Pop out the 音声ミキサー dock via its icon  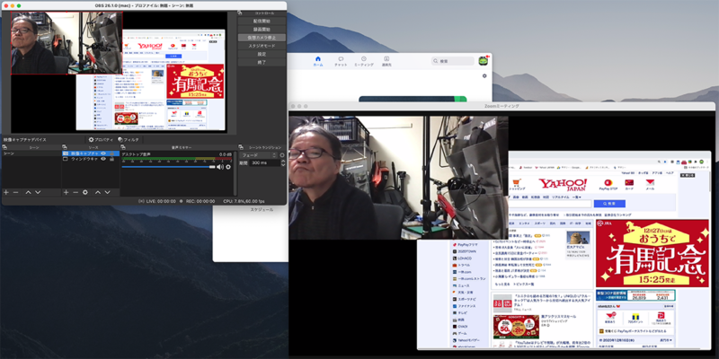[123, 147]
